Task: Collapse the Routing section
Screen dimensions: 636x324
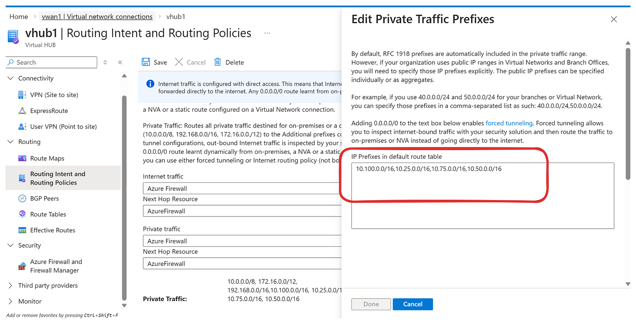Action: click(x=11, y=142)
